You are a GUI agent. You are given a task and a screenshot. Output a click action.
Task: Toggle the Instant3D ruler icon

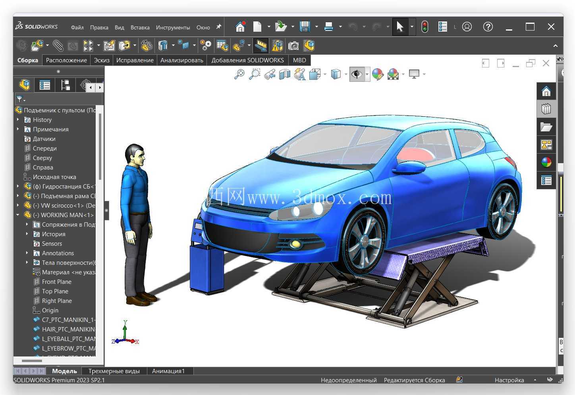click(261, 46)
